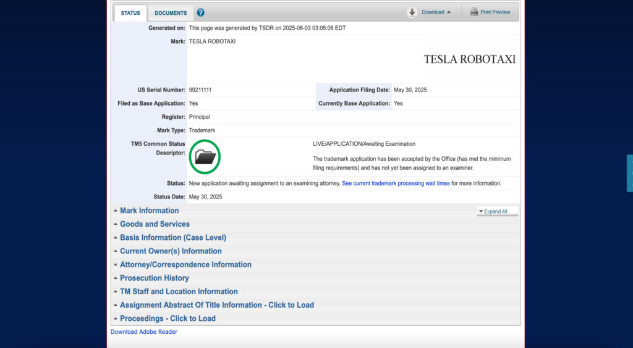Expand TM Staff and Location Information
633x348 pixels.
click(x=179, y=292)
